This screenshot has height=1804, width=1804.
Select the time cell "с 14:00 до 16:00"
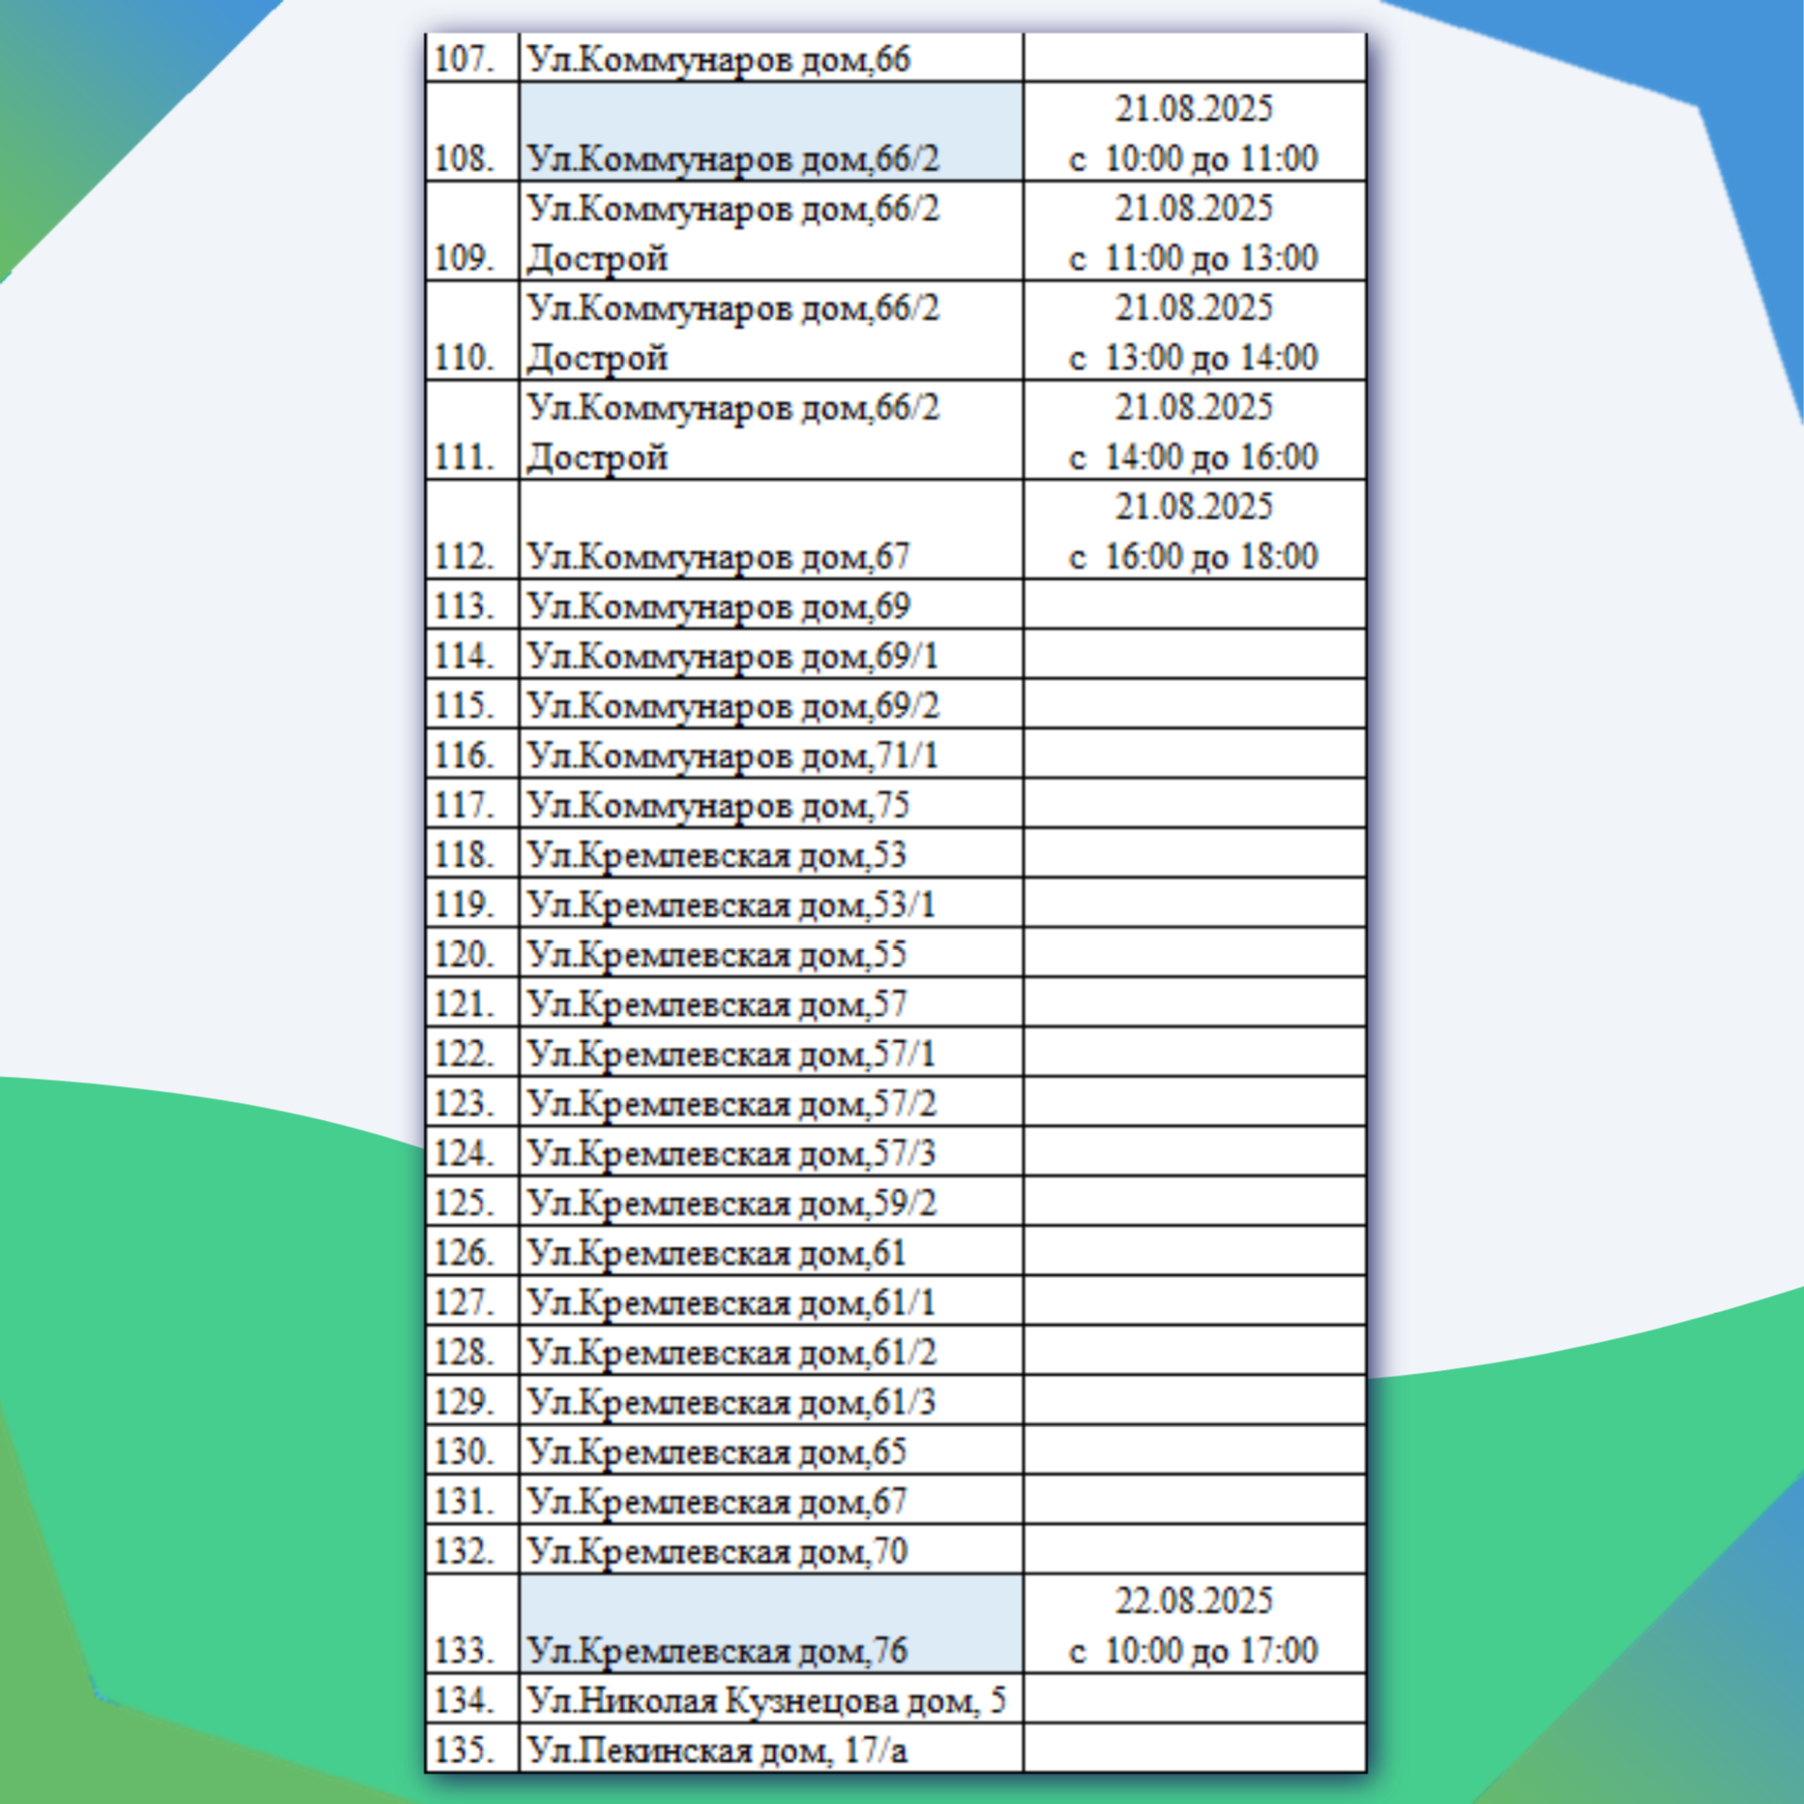[1194, 430]
